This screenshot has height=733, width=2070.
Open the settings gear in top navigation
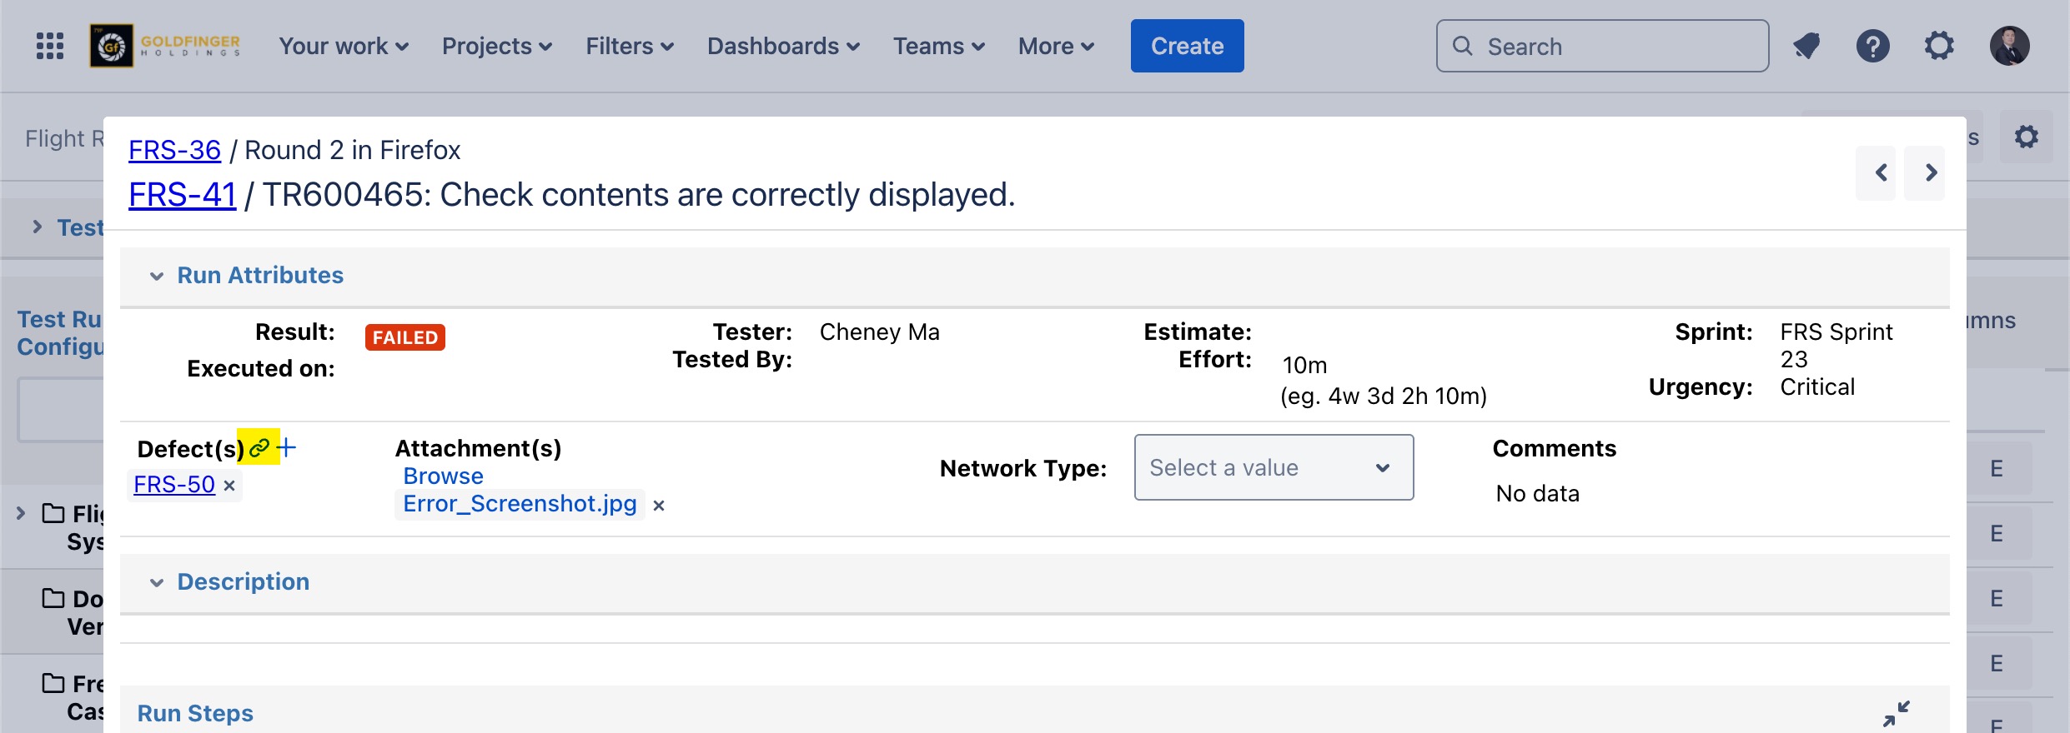pyautogui.click(x=1939, y=46)
